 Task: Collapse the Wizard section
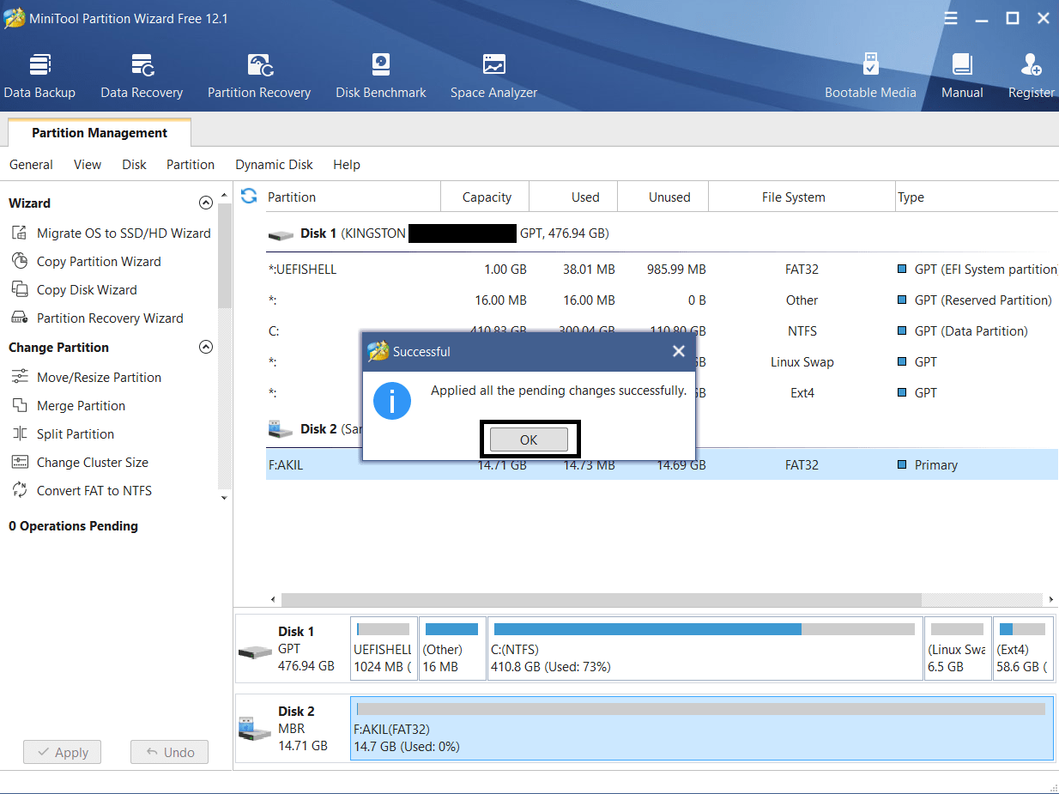(x=205, y=203)
